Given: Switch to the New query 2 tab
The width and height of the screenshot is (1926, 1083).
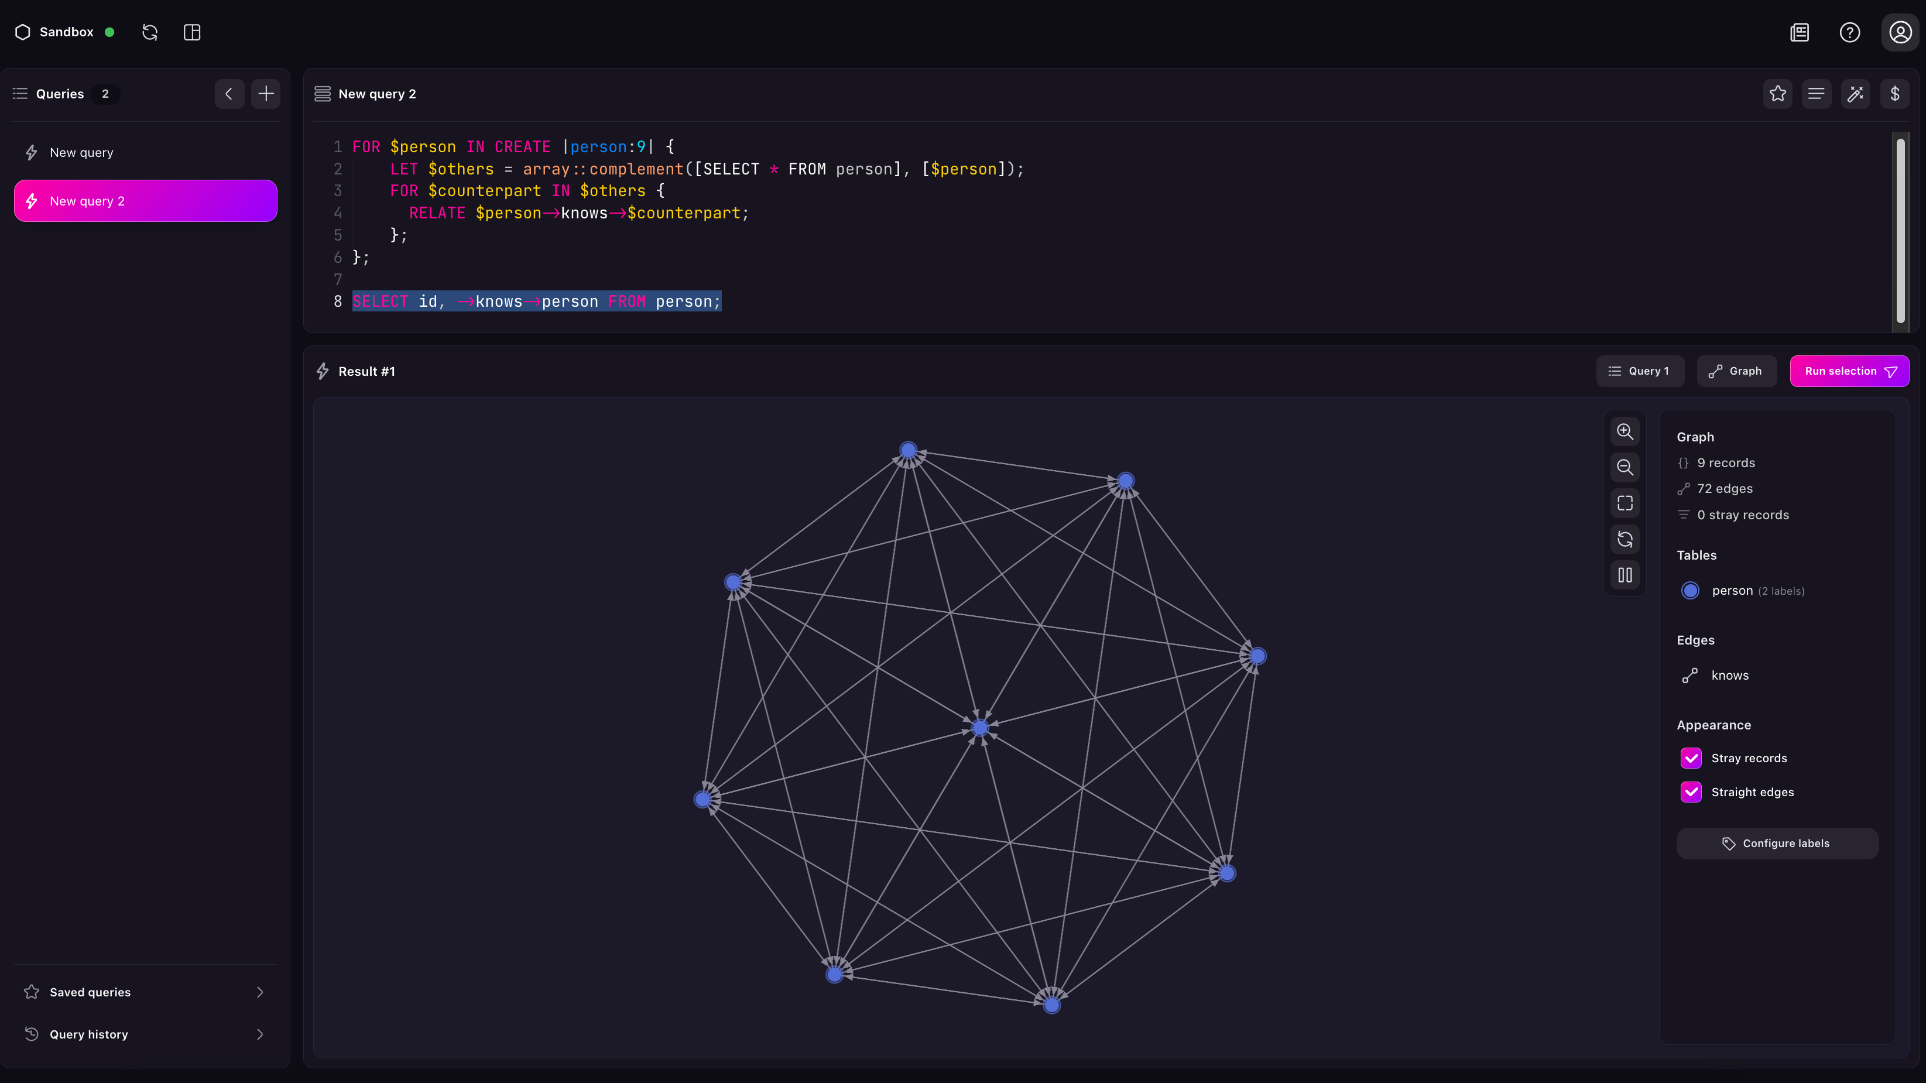Looking at the screenshot, I should coord(145,200).
